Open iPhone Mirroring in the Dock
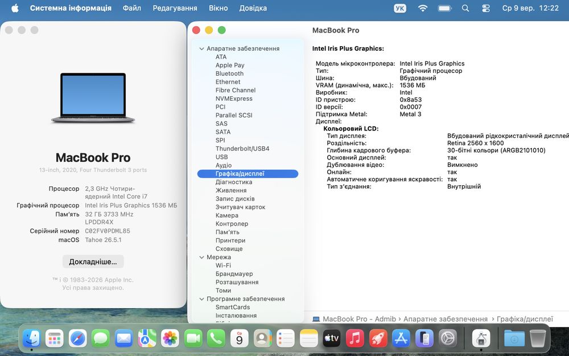 [x=424, y=338]
